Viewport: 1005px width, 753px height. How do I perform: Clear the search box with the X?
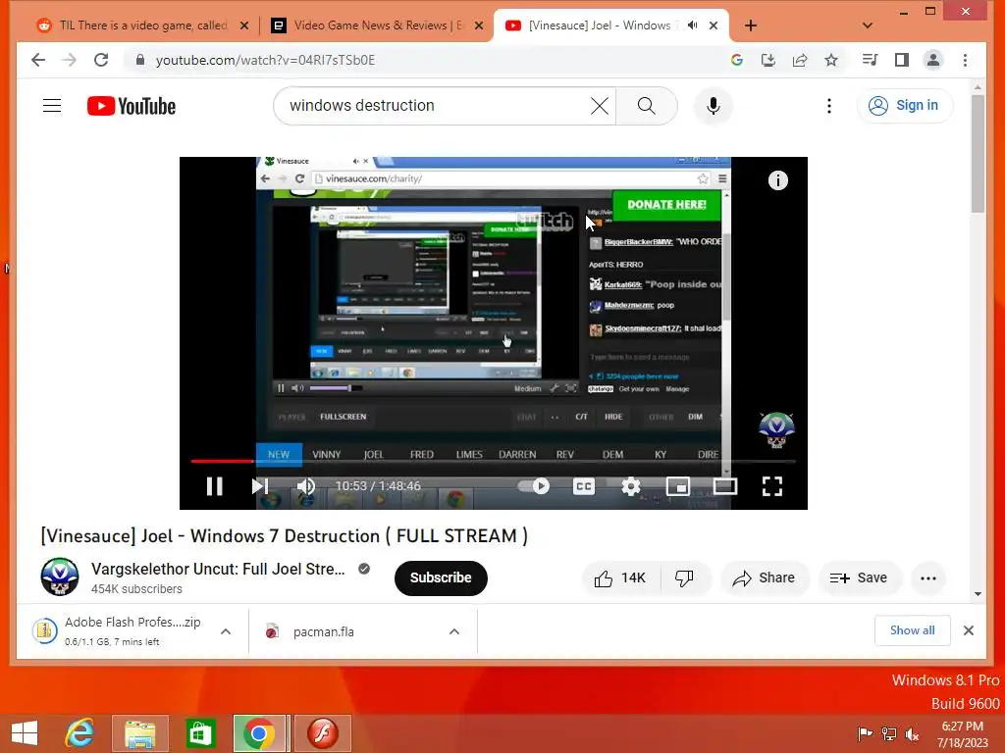pos(600,106)
